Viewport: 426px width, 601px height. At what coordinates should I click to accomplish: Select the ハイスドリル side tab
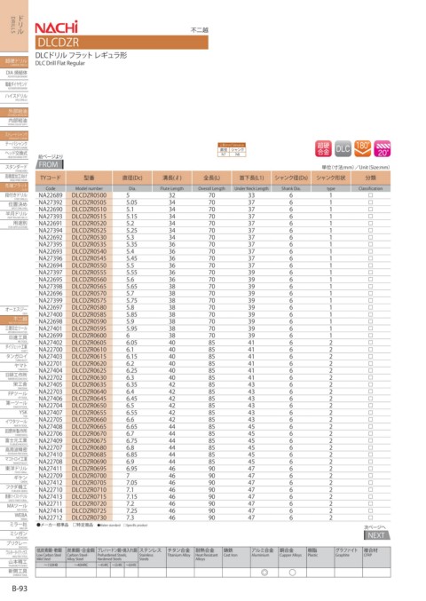coord(14,97)
